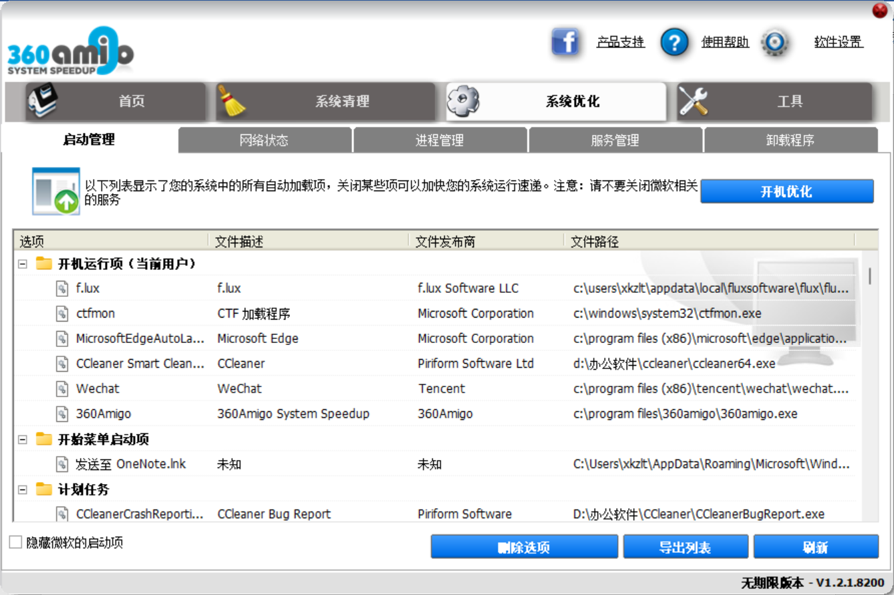Screen dimensions: 894x595
Task: Click the 首页 tab's home icon
Action: pos(43,100)
